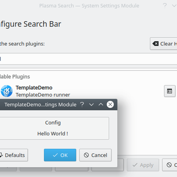Click the Hello World ! text
Screen dimensions: 177x177
tap(53, 134)
